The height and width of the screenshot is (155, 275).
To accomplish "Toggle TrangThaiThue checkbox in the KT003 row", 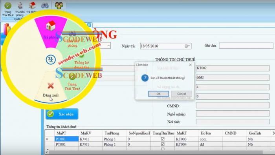I will click(163, 139).
